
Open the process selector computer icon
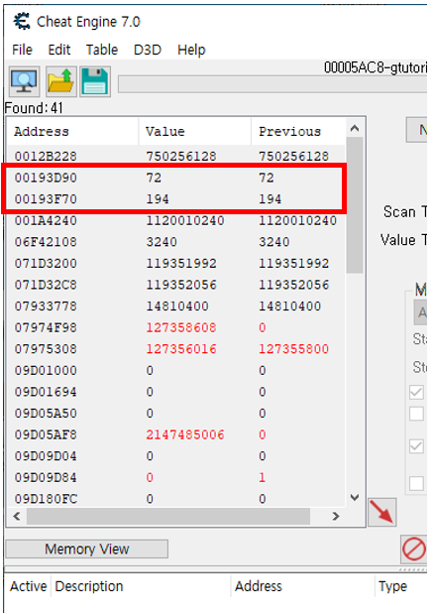tap(24, 81)
